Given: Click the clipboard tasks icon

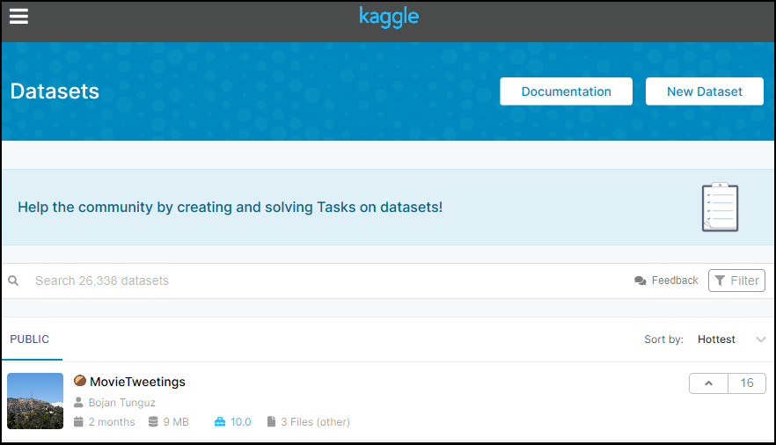Looking at the screenshot, I should pyautogui.click(x=720, y=208).
